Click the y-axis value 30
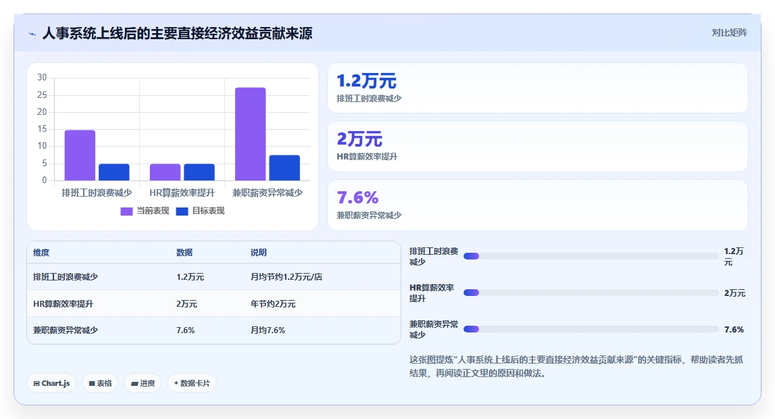The height and width of the screenshot is (419, 775). pyautogui.click(x=42, y=78)
